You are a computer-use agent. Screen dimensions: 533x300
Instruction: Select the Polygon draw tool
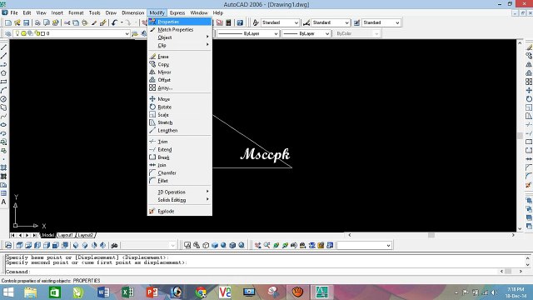3,73
